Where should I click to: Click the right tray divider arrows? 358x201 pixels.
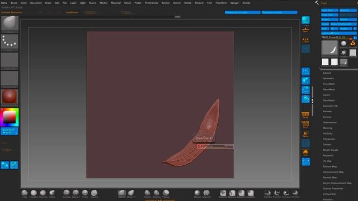[x=313, y=101]
